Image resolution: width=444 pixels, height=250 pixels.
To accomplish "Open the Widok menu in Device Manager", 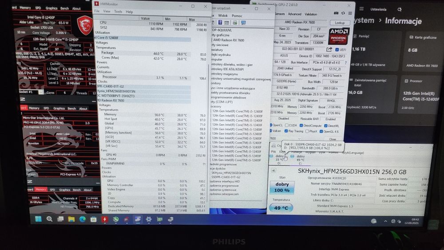I will [x=223, y=16].
